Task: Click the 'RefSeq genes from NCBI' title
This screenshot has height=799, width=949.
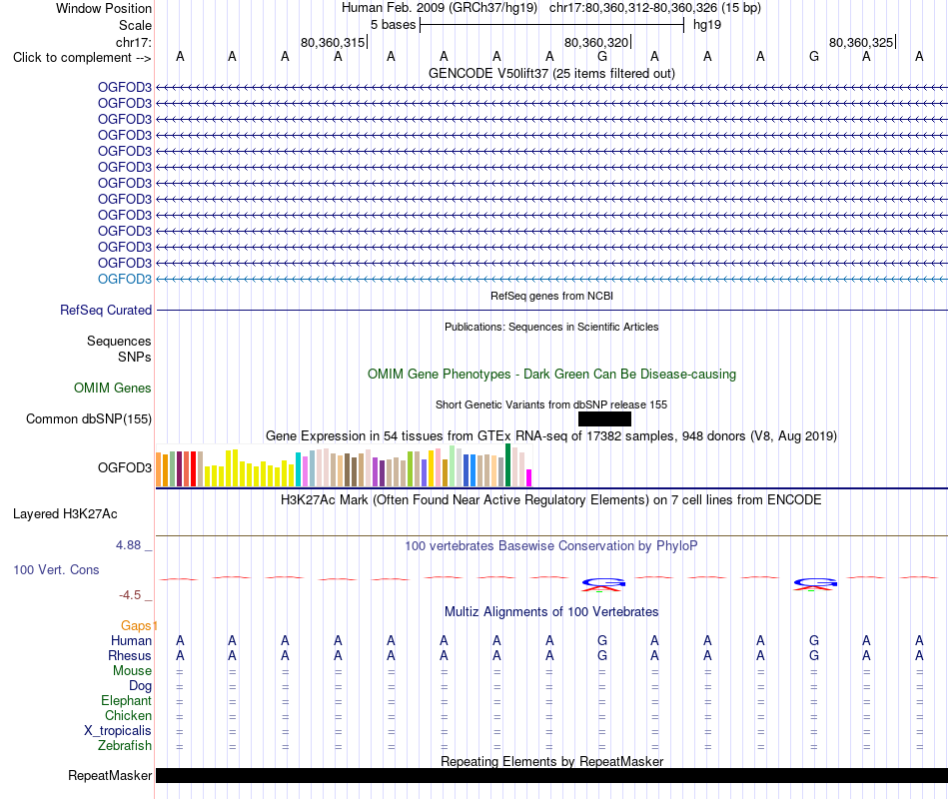Action: [551, 296]
